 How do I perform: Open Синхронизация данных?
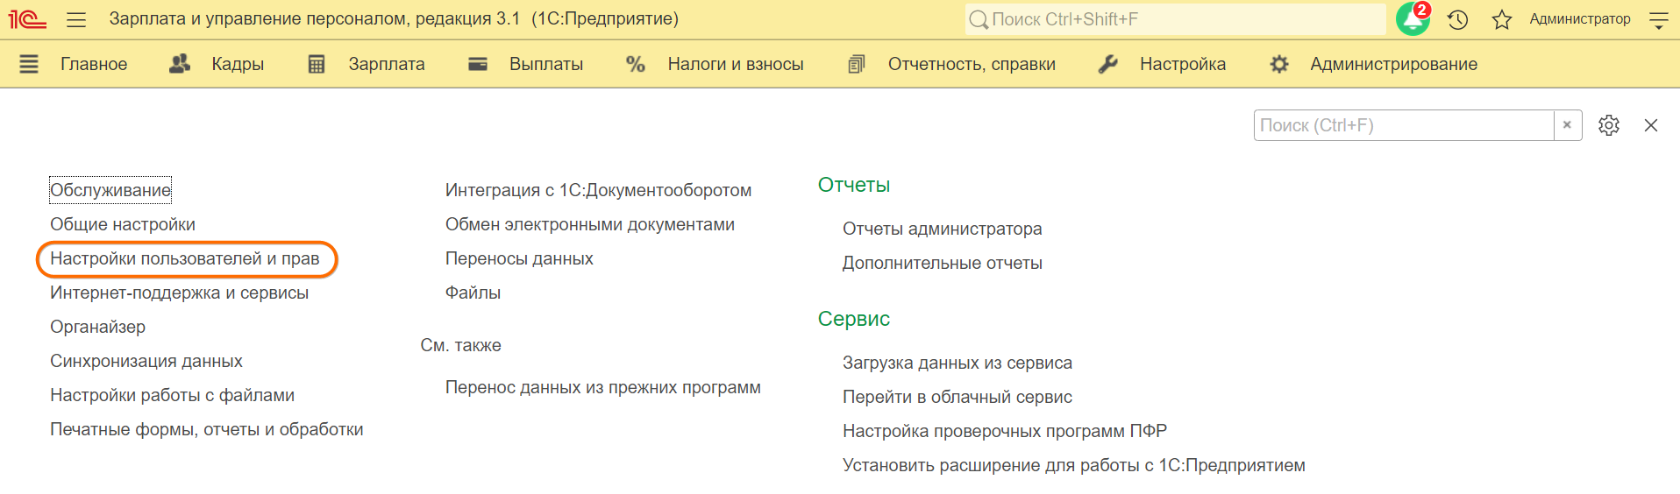click(x=146, y=361)
